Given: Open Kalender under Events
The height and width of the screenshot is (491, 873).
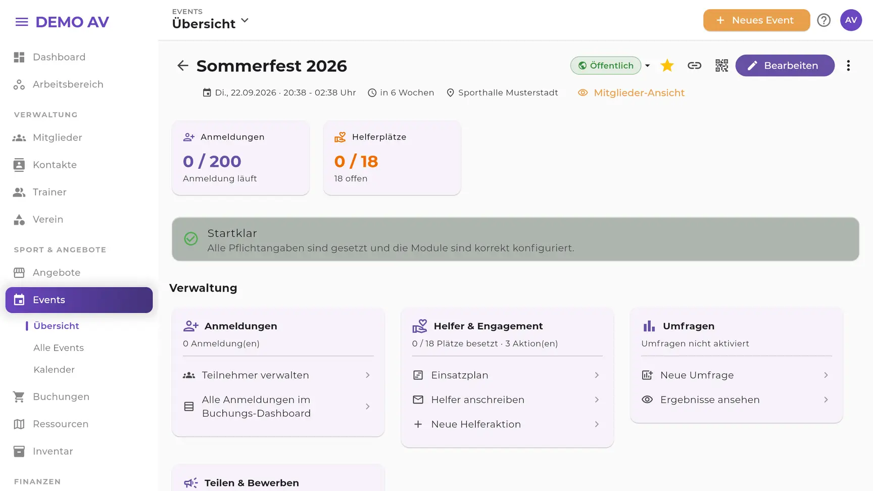Looking at the screenshot, I should click(x=54, y=370).
